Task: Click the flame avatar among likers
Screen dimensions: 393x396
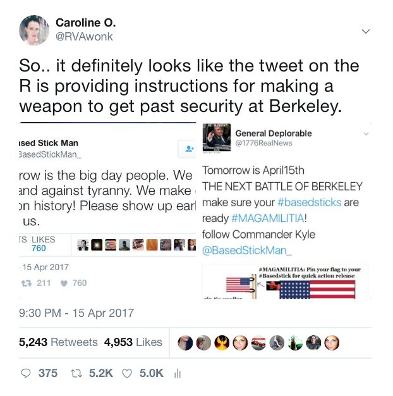Action: pyautogui.click(x=222, y=343)
